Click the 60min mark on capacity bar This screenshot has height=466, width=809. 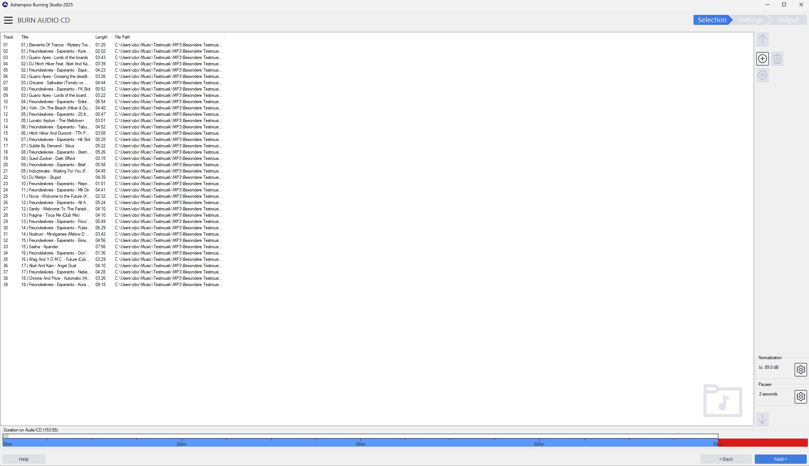[539, 444]
